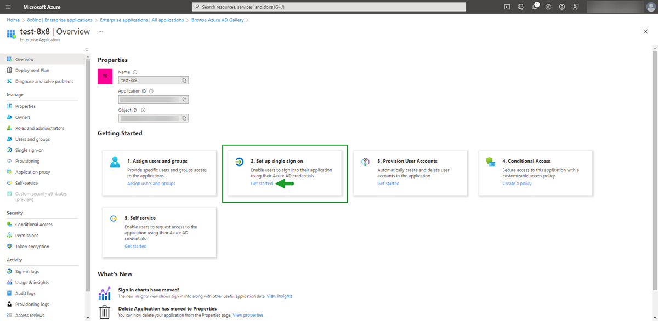Screen dimensions: 658x321
Task: Collapse the sidebar with the double-chevron
Action: (x=86, y=49)
